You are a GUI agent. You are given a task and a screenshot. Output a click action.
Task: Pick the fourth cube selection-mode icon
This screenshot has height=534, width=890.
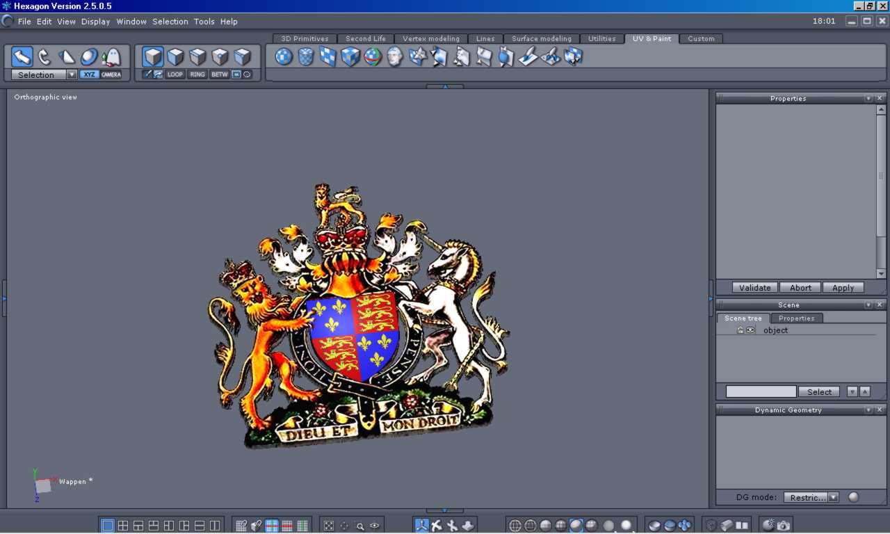point(220,57)
